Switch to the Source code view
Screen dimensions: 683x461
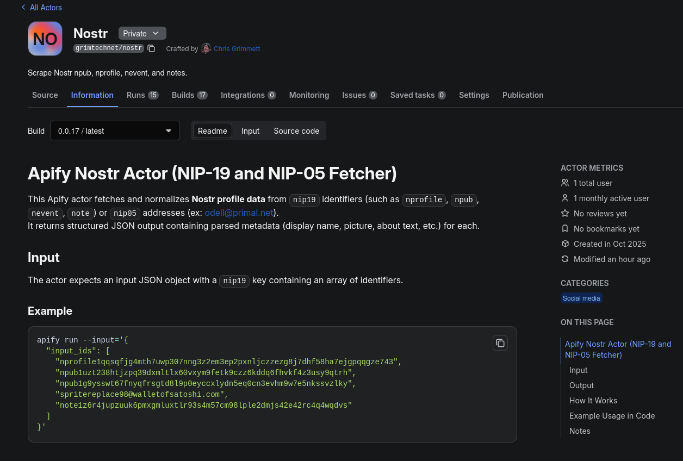tap(296, 131)
